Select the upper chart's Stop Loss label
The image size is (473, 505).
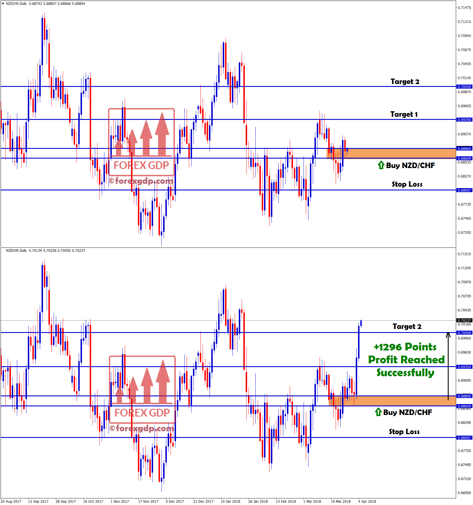(407, 184)
